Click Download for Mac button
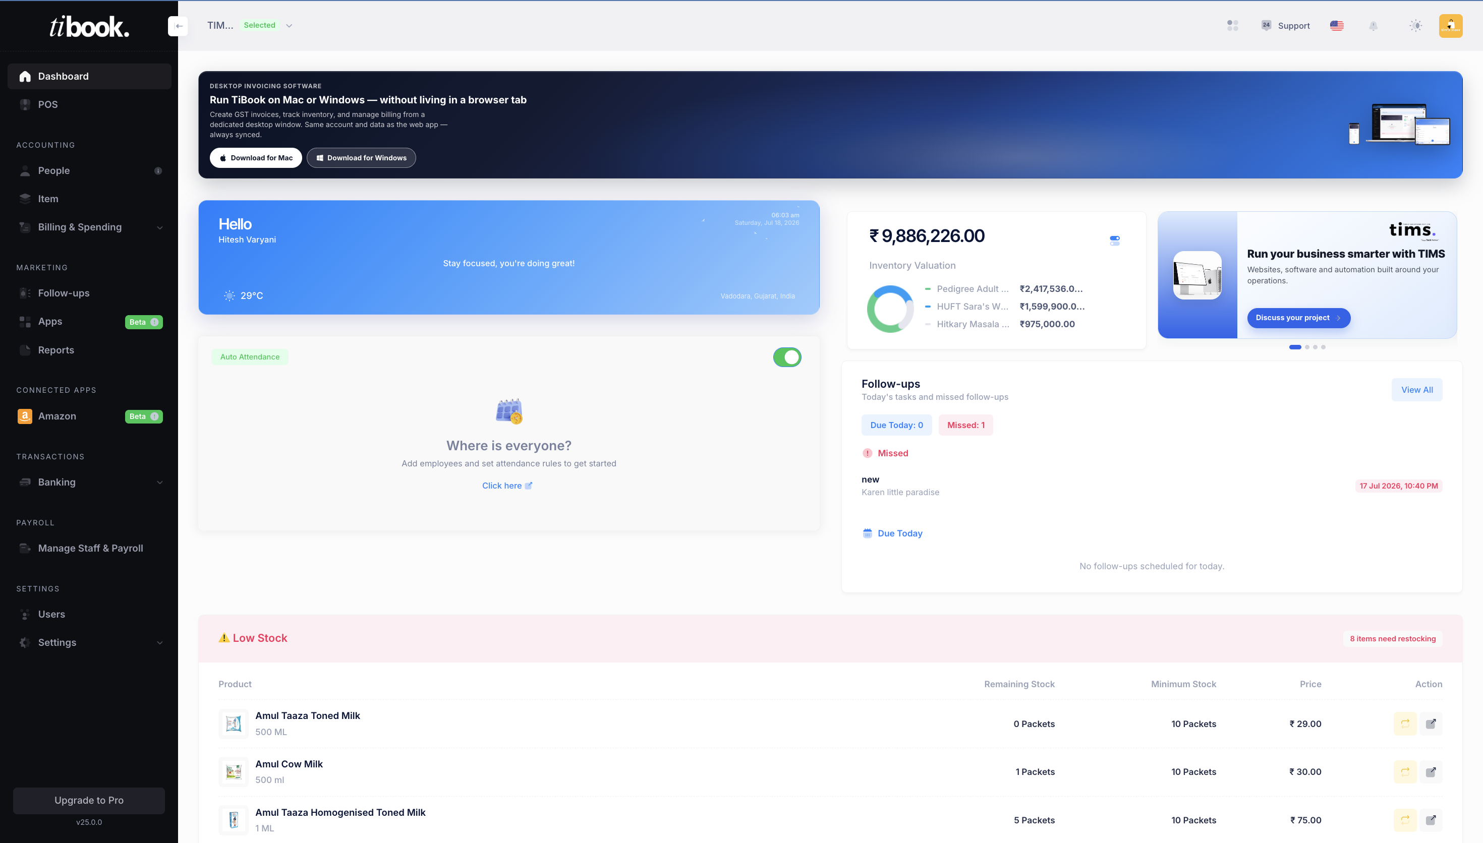Image resolution: width=1483 pixels, height=843 pixels. 255,158
